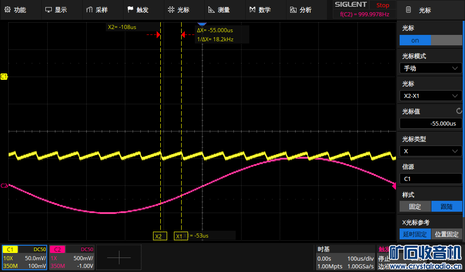Click the f(C2) frequency counter readout

coord(365,14)
